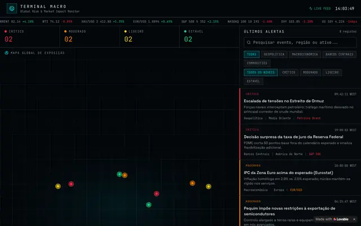This screenshot has height=226, width=361.
Task: Click the Made with Lovable link
Action: coord(332,219)
